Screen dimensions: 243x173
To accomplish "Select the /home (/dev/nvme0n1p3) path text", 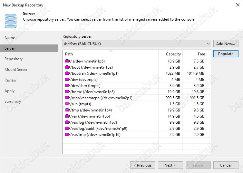I will (x=92, y=92).
